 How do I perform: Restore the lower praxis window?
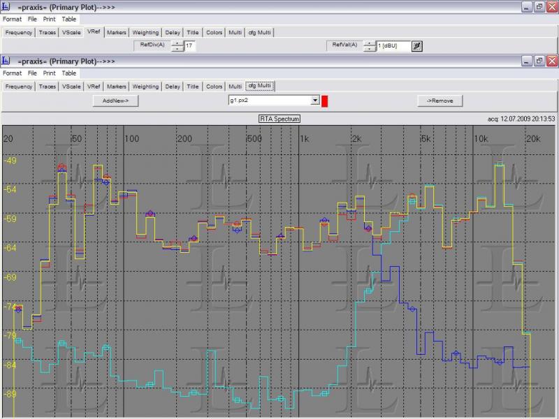(x=539, y=61)
